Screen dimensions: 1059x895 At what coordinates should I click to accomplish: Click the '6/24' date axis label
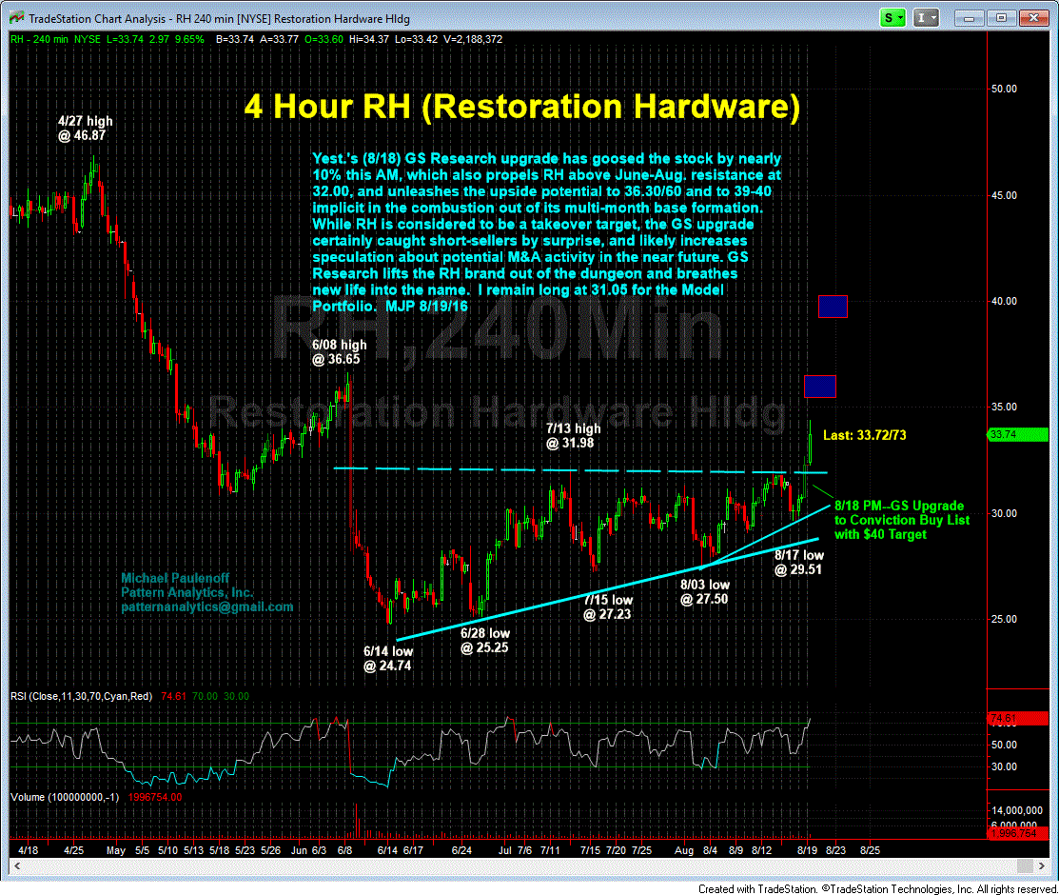[x=461, y=850]
